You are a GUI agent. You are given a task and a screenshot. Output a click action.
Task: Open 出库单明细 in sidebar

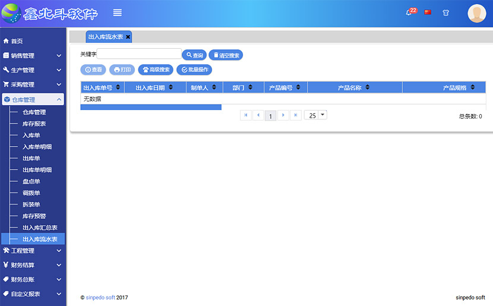(37, 170)
